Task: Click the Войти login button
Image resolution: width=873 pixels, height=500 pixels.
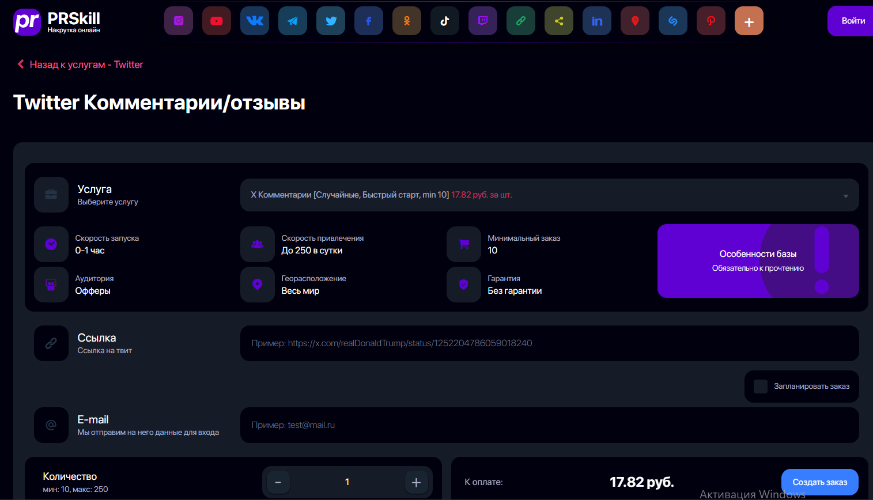Action: coord(851,21)
